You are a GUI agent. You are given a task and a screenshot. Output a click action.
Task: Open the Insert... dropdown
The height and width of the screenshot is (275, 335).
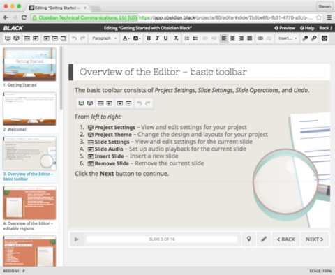[x=288, y=38]
